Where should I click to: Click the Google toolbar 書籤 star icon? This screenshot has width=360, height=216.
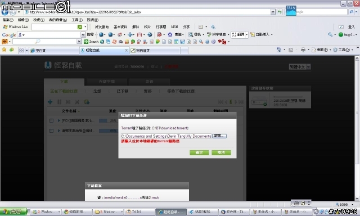(x=170, y=34)
